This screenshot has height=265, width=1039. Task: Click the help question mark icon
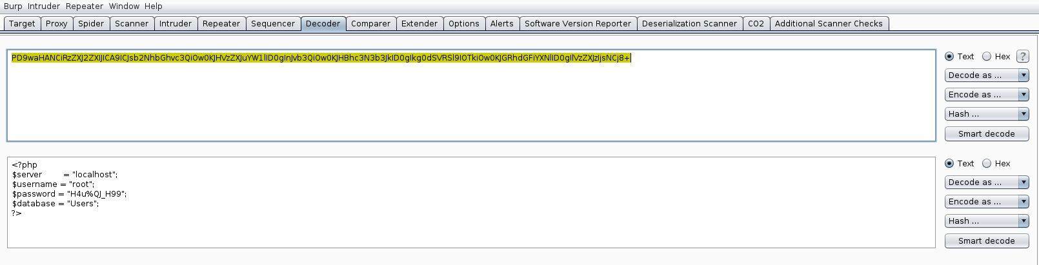[x=1022, y=57]
